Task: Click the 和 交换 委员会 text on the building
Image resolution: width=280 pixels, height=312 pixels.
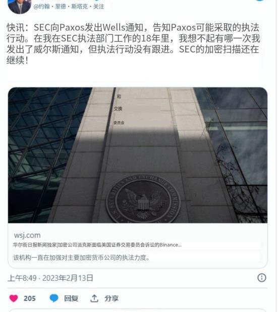Action: click(119, 109)
